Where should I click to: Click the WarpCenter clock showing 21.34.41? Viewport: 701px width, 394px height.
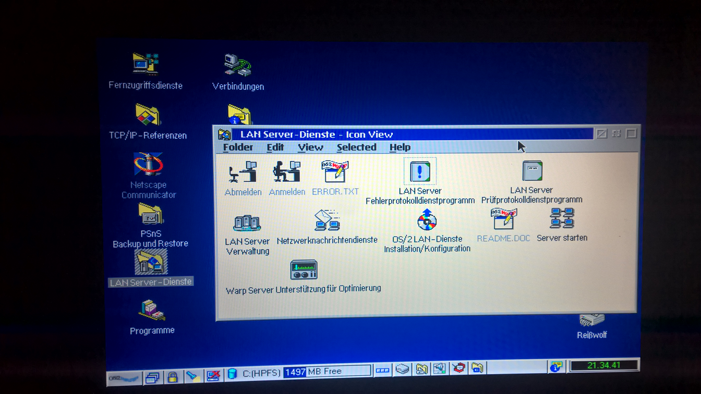point(603,365)
